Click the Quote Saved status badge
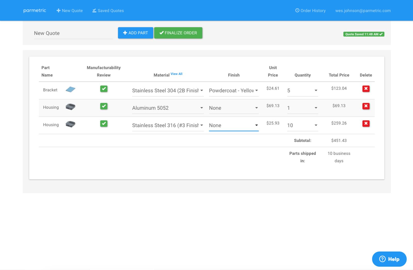Screen dimensions: 413x270 (363, 34)
